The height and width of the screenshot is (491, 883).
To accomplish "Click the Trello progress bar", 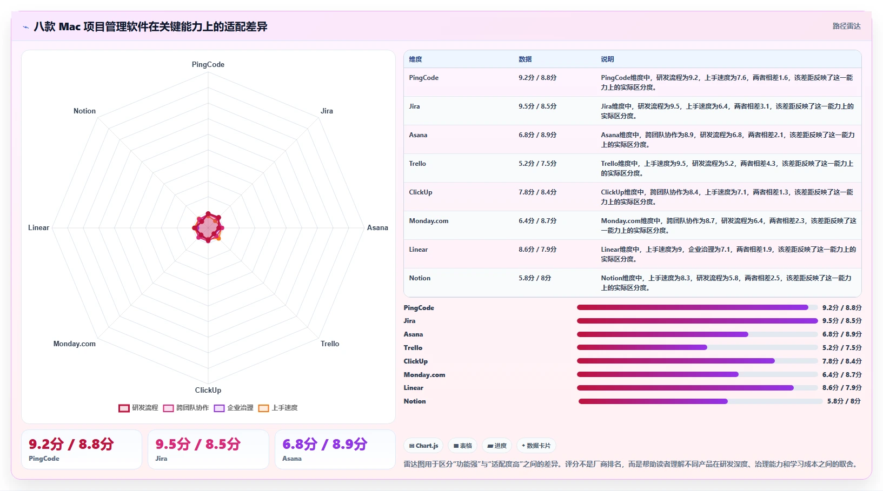I will (698, 347).
